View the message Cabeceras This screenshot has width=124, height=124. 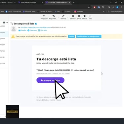click(x=32, y=30)
